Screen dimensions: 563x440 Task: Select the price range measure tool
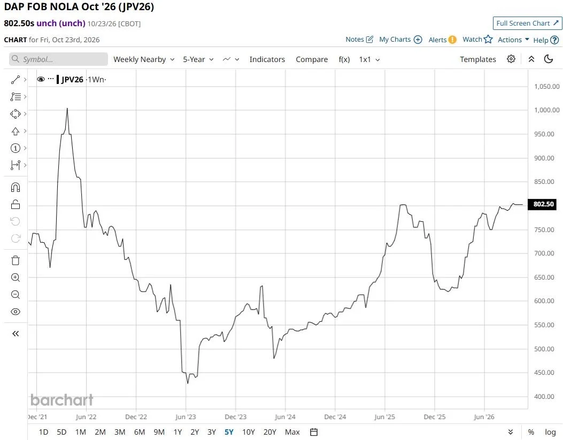16,165
